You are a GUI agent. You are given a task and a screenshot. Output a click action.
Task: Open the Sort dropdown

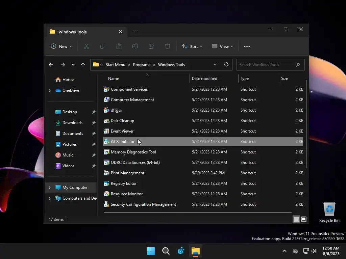192,47
